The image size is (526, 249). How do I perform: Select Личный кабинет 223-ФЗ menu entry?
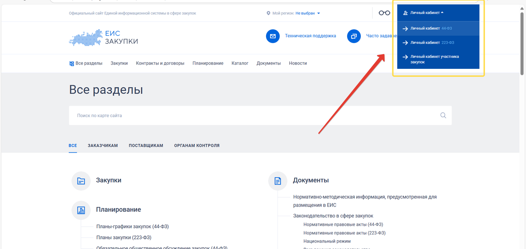(438, 43)
